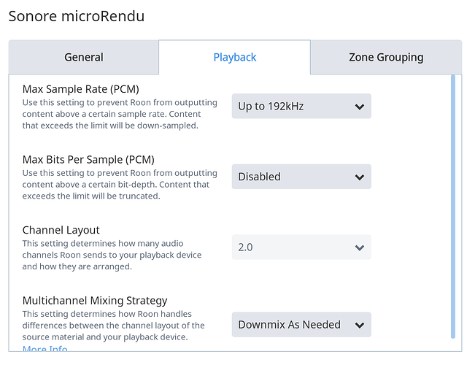467x365 pixels.
Task: Open the Max Sample Rate dropdown
Action: 301,106
